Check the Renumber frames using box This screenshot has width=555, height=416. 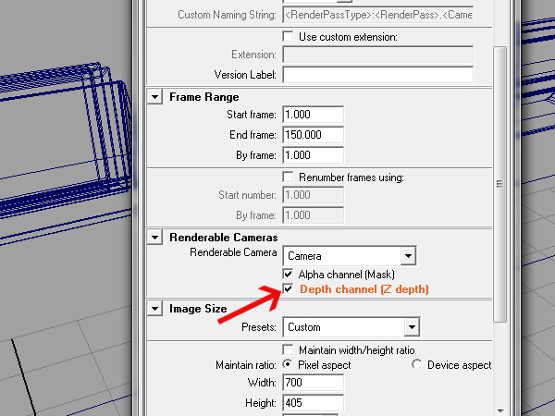288,177
